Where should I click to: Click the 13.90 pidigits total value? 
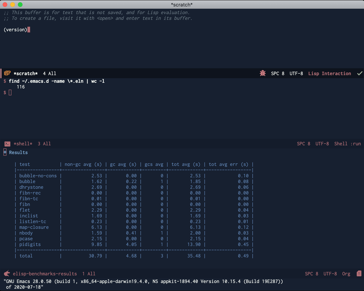pyautogui.click(x=194, y=245)
